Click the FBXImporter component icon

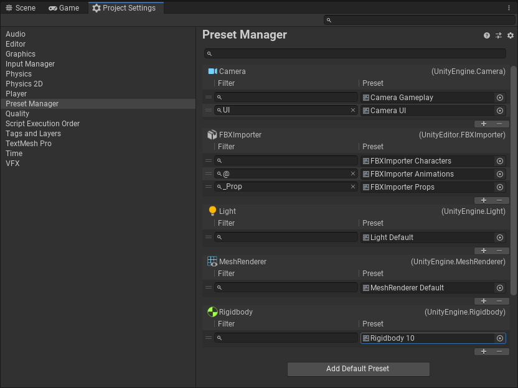[x=212, y=134]
